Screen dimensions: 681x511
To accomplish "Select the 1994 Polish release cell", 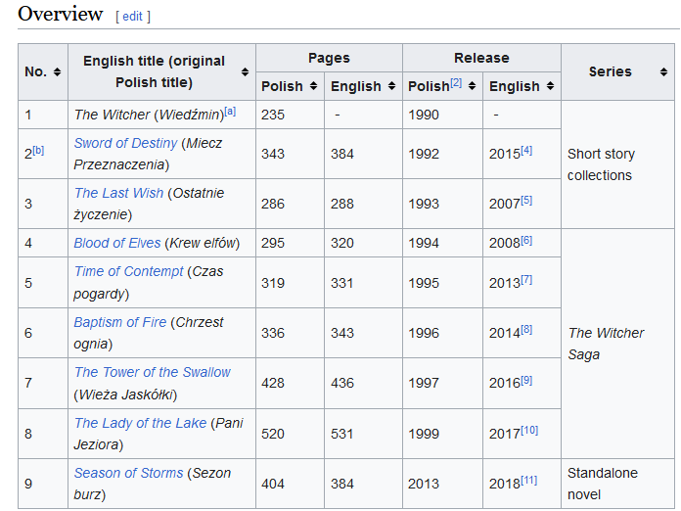I will (442, 243).
